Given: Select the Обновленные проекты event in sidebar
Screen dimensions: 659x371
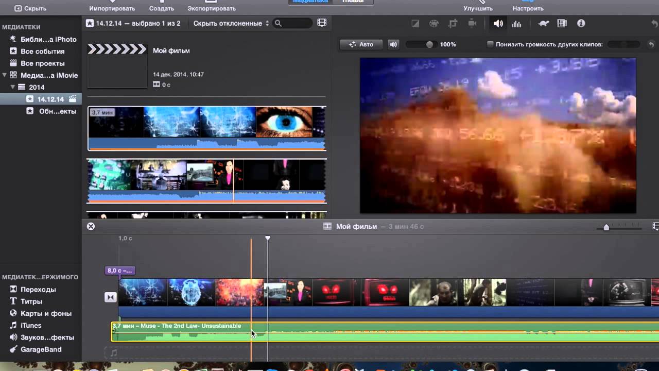Looking at the screenshot, I should point(51,111).
